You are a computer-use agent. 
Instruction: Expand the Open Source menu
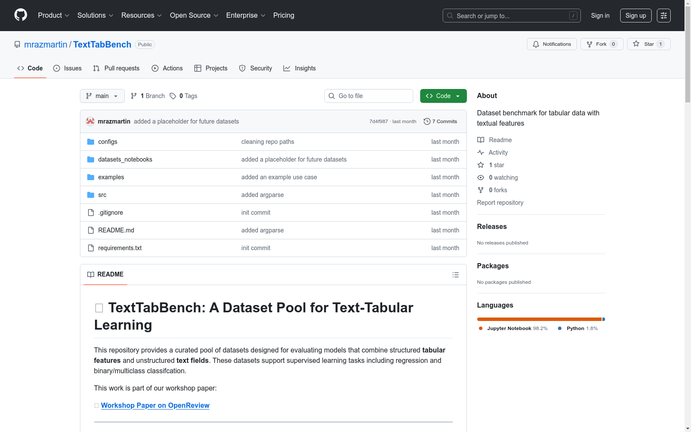click(x=194, y=15)
